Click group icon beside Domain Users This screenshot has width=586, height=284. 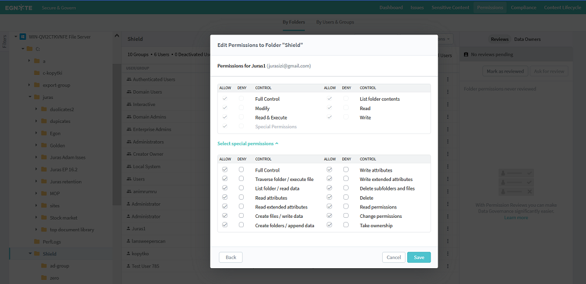[x=129, y=92]
